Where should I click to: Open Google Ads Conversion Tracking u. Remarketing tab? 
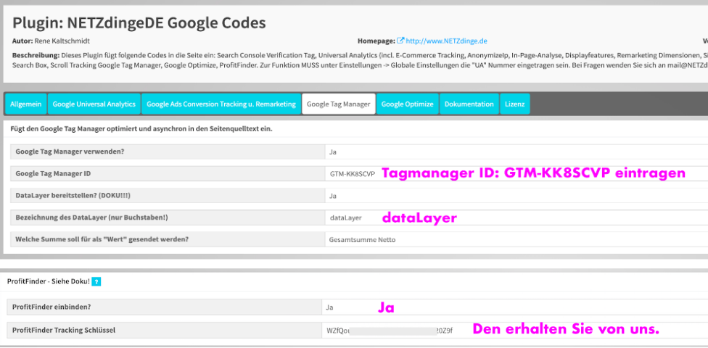point(221,104)
